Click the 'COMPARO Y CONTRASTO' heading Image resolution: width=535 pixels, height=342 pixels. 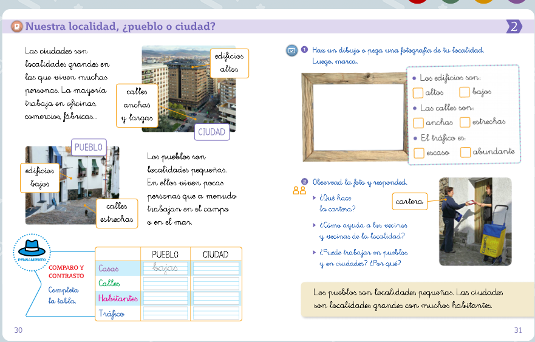66,272
